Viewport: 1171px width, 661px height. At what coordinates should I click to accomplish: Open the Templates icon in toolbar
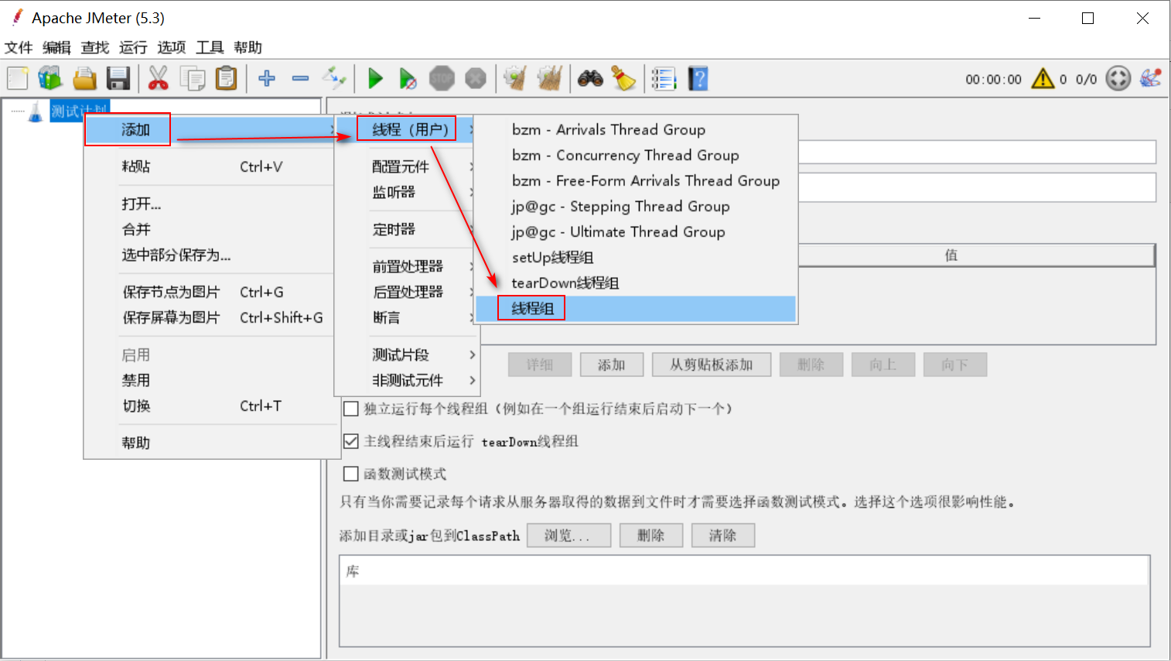pos(50,78)
